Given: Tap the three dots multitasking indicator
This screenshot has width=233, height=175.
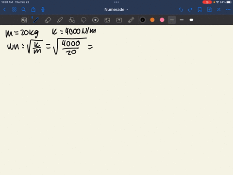Looking at the screenshot, I should click(x=116, y=2).
